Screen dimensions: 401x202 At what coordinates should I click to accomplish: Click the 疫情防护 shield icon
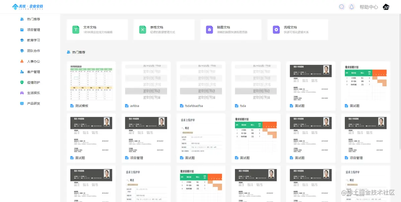22,82
